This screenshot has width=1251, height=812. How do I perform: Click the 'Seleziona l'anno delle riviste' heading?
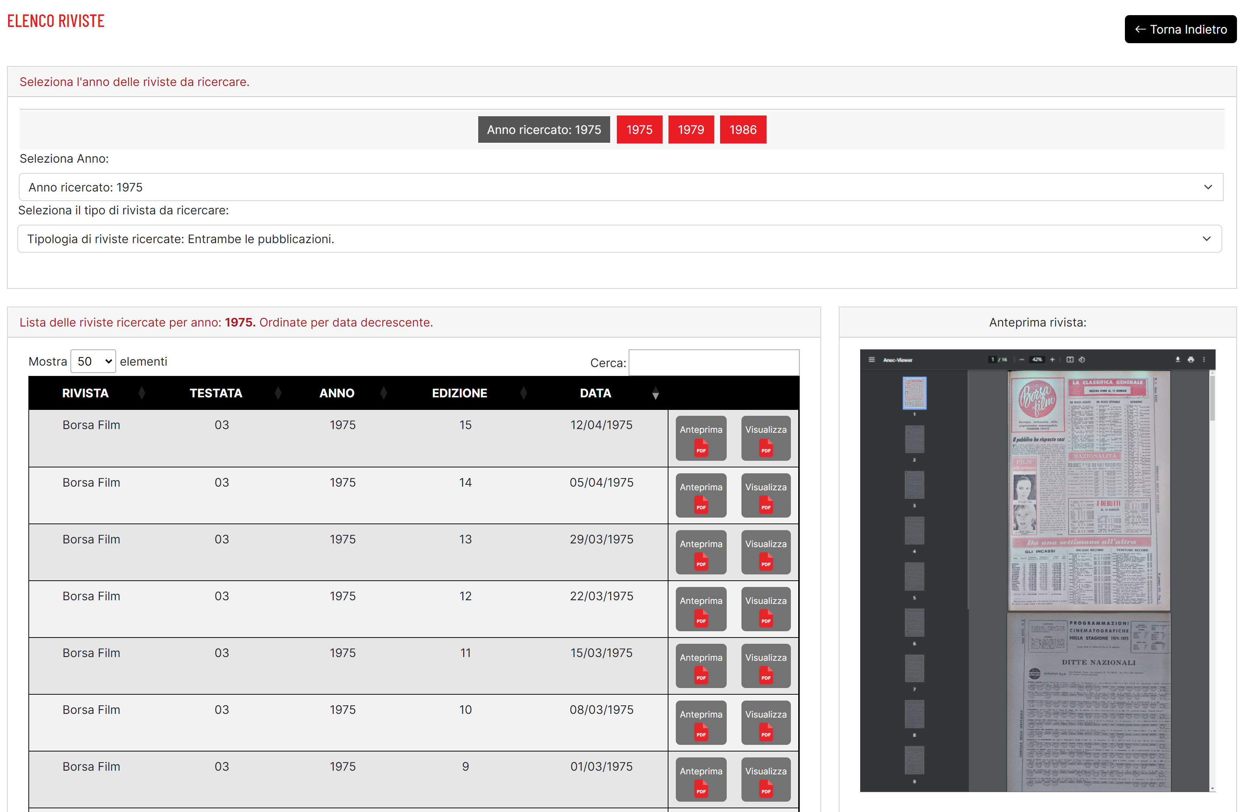[135, 82]
